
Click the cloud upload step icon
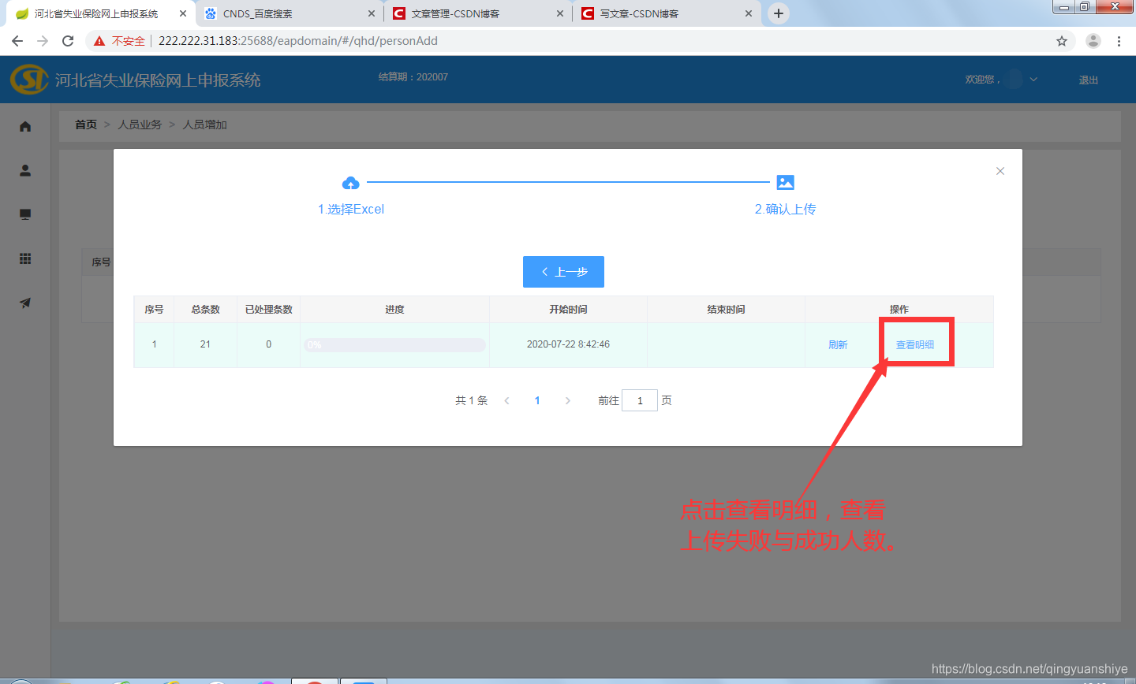click(351, 183)
